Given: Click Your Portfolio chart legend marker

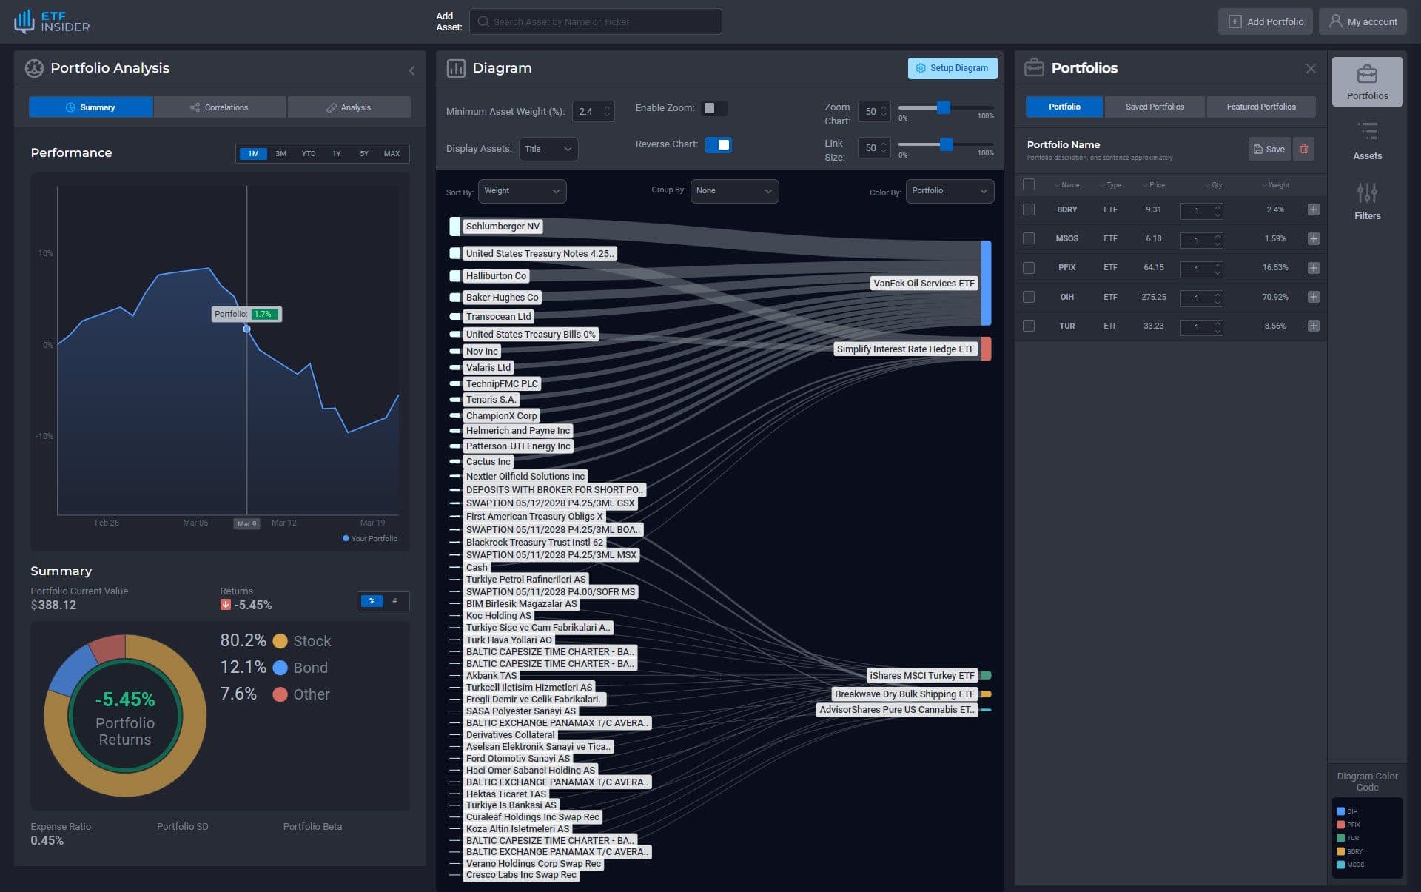Looking at the screenshot, I should click(346, 538).
